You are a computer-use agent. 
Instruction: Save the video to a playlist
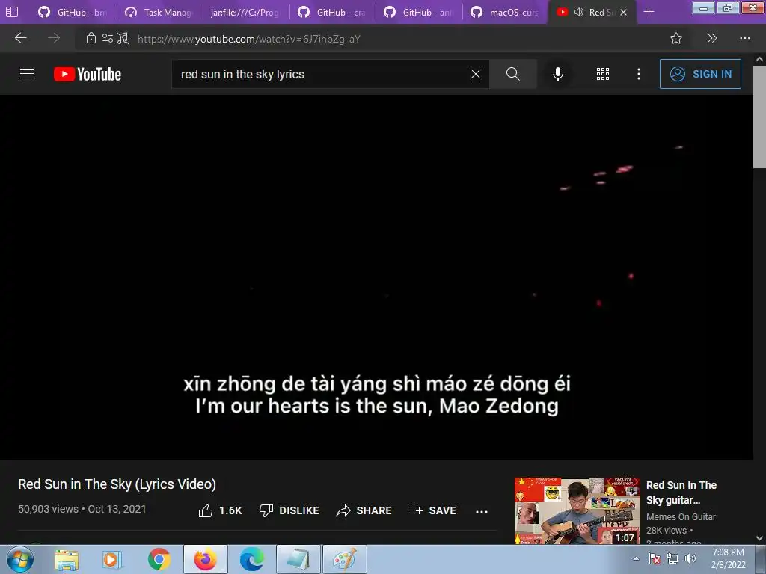(432, 510)
